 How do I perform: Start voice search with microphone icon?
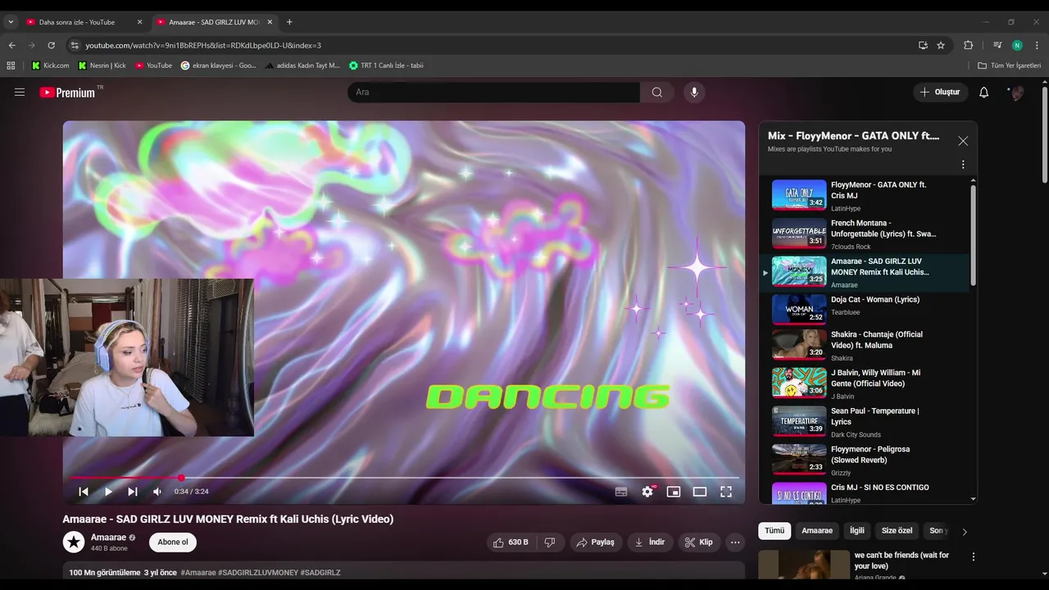[694, 93]
